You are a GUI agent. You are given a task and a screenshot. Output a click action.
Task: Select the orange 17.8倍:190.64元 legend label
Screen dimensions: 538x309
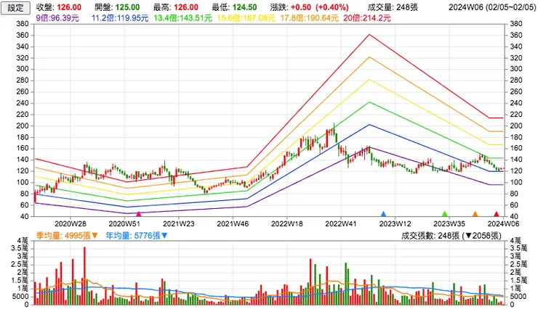309,18
